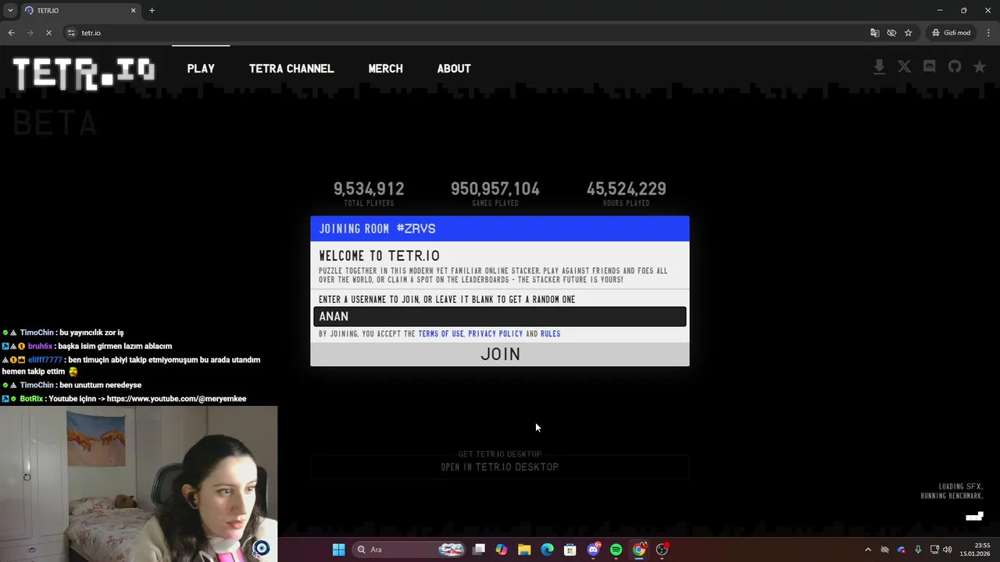Close the TETR.IO browser tab
The image size is (1000, 562).
click(x=133, y=10)
